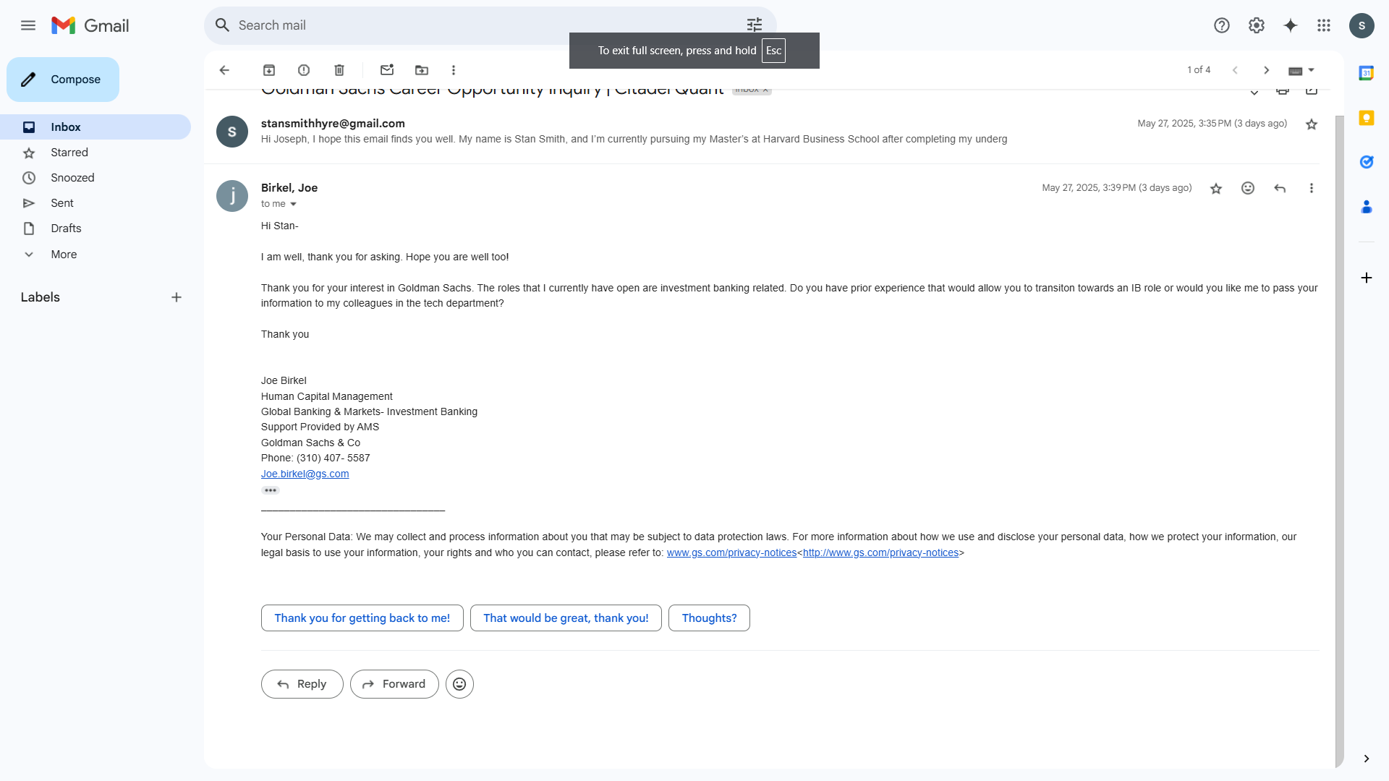
Task: Click the Esc key hint
Action: point(773,51)
